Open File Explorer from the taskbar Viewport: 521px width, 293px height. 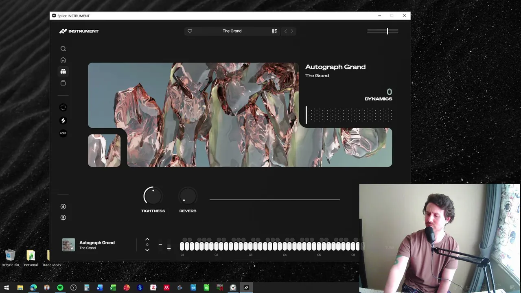pos(20,288)
